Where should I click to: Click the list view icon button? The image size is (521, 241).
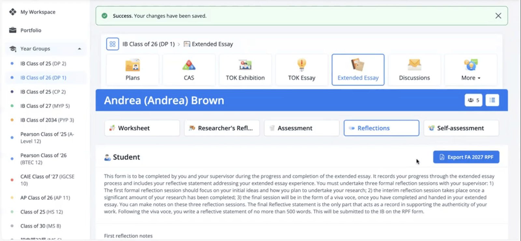tap(492, 100)
